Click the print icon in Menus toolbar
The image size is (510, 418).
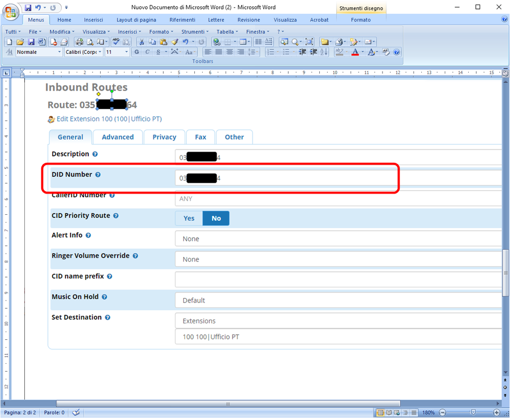tap(79, 42)
